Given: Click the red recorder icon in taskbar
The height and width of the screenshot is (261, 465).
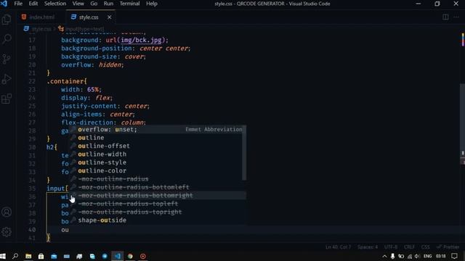Looking at the screenshot, I should tap(143, 256).
